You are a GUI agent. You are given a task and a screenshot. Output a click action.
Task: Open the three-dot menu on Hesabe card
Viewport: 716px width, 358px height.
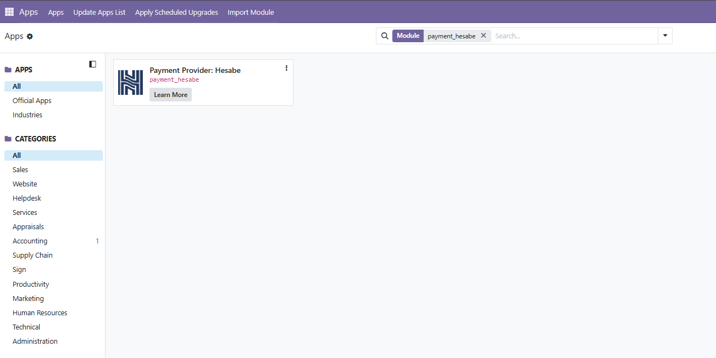(x=286, y=68)
